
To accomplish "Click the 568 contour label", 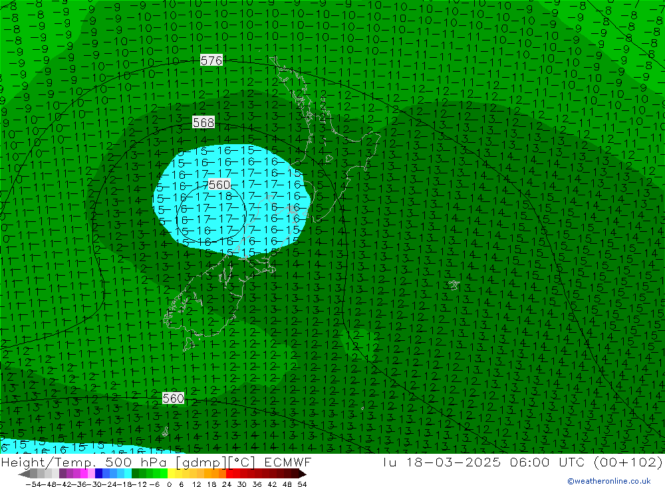I will (203, 122).
